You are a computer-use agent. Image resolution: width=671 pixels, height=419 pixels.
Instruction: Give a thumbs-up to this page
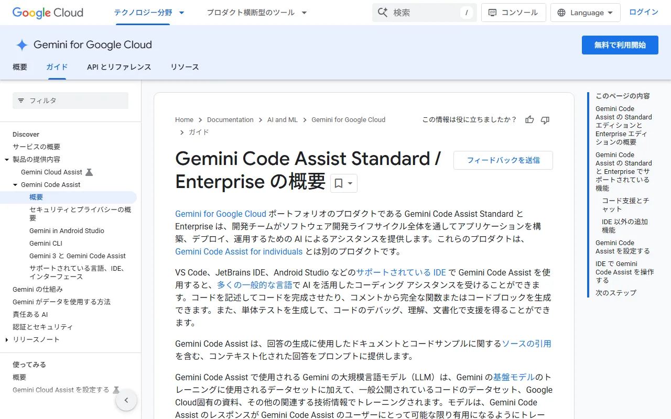pyautogui.click(x=529, y=119)
